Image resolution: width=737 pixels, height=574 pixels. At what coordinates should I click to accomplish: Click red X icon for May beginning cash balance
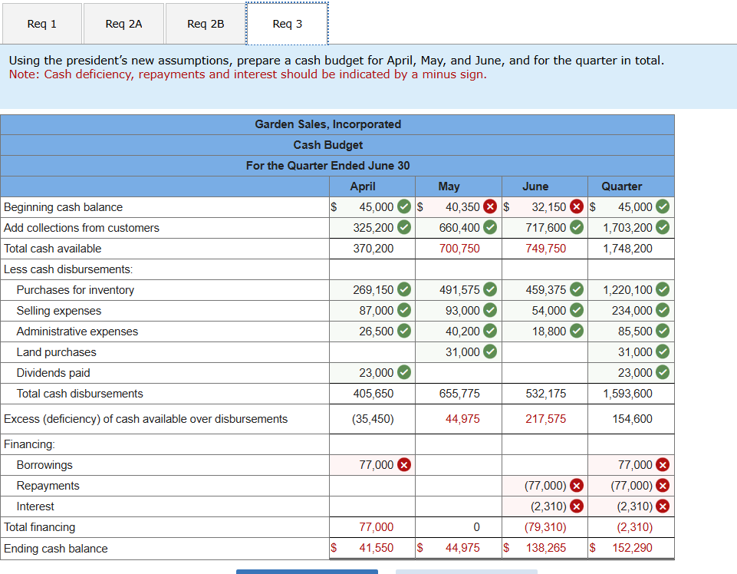point(490,206)
